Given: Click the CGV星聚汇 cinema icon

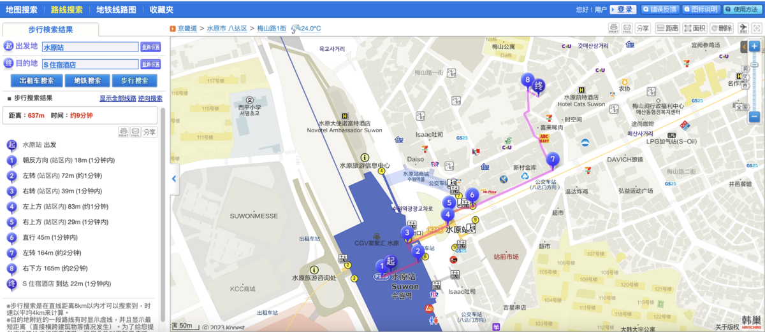Looking at the screenshot, I should click(377, 237).
